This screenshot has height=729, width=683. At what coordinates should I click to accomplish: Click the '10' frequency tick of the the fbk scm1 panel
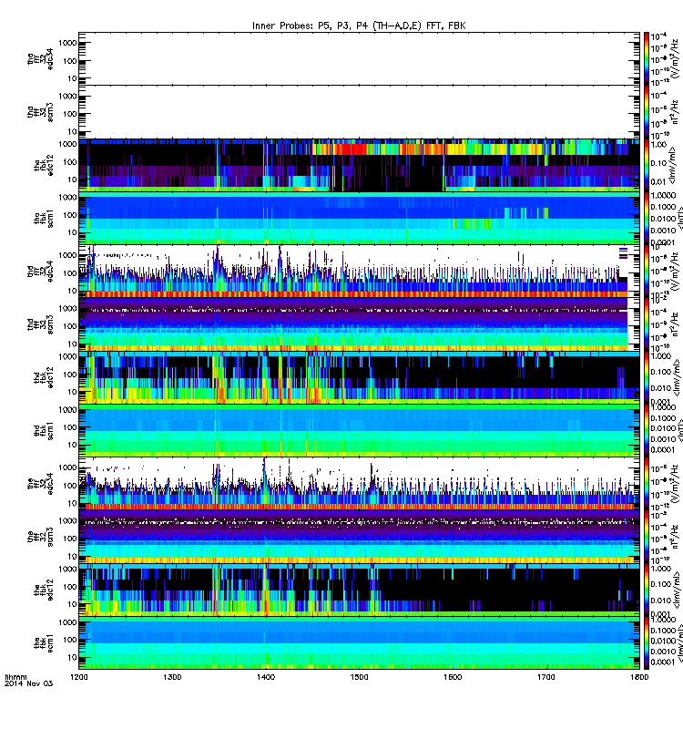72,657
